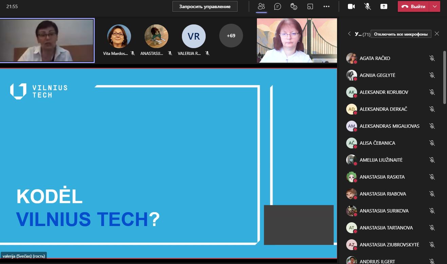
Task: Select the VR initials avatar
Action: (x=194, y=36)
